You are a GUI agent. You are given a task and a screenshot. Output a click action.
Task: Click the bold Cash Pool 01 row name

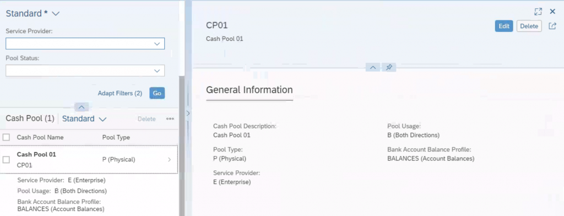pos(36,154)
